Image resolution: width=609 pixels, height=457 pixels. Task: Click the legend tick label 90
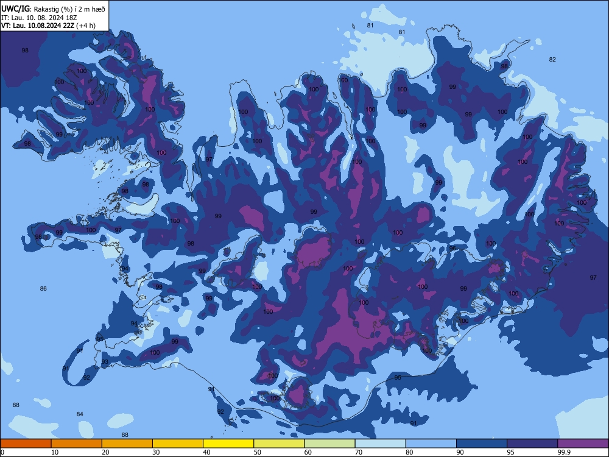tap(460, 452)
